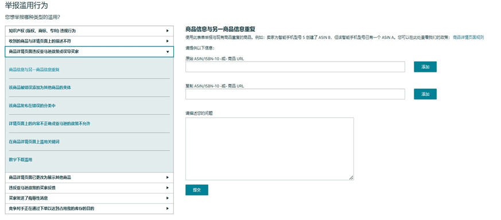Open 商品详情页面规则 policy link
501x220 pixels.
468,37
